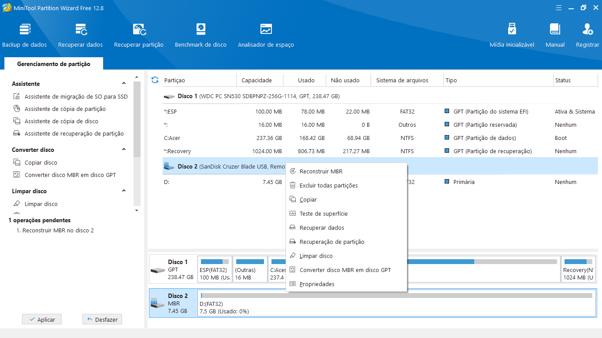Click the Mídia inicializável icon

pos(512,30)
